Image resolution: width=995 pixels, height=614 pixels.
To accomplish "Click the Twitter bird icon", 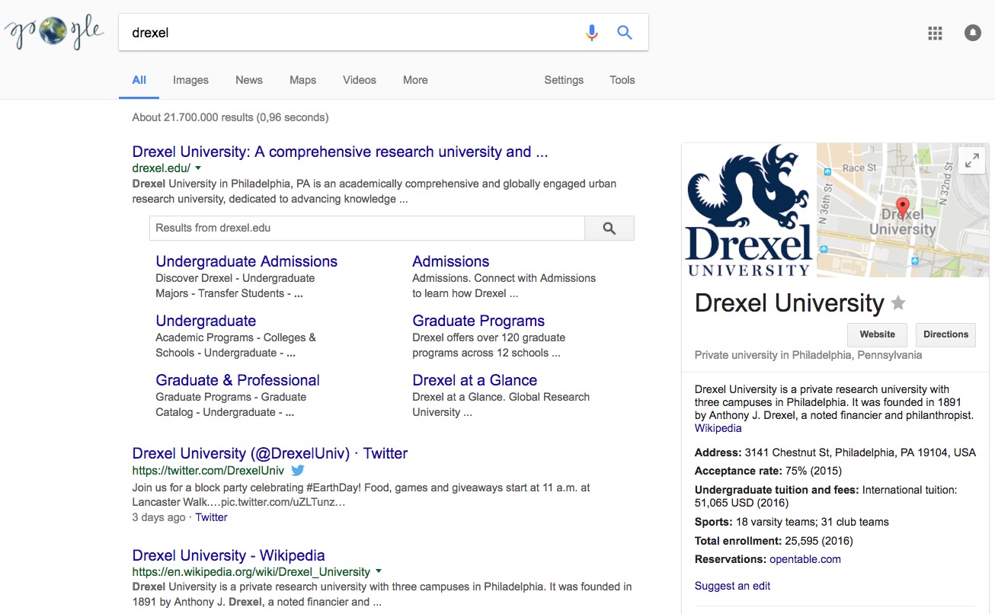I will click(x=297, y=471).
